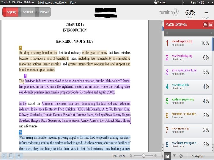
Task: Go to the previous paper arrow
Action: coord(184,2)
